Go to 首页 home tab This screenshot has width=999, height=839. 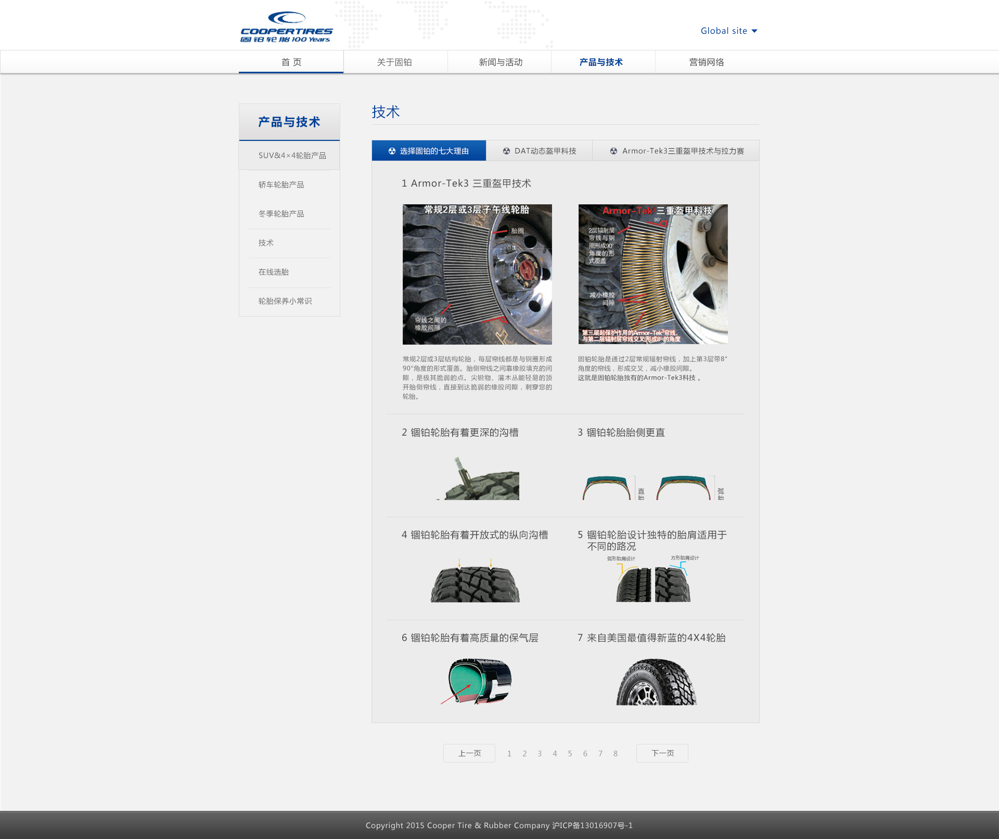(291, 62)
